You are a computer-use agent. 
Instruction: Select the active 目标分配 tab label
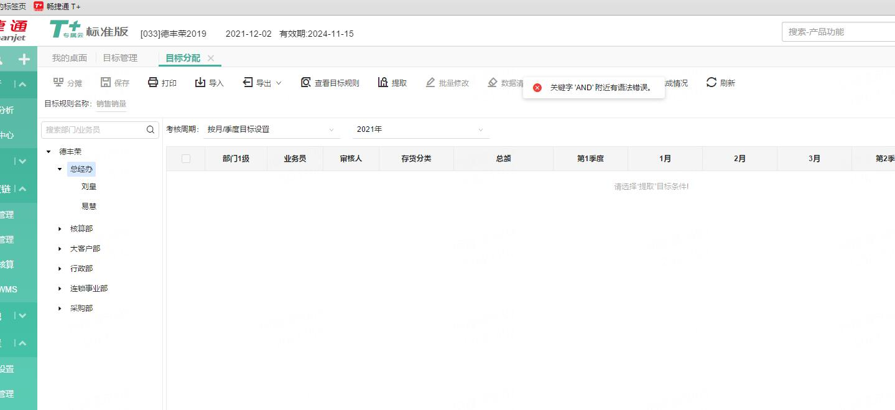click(x=183, y=58)
